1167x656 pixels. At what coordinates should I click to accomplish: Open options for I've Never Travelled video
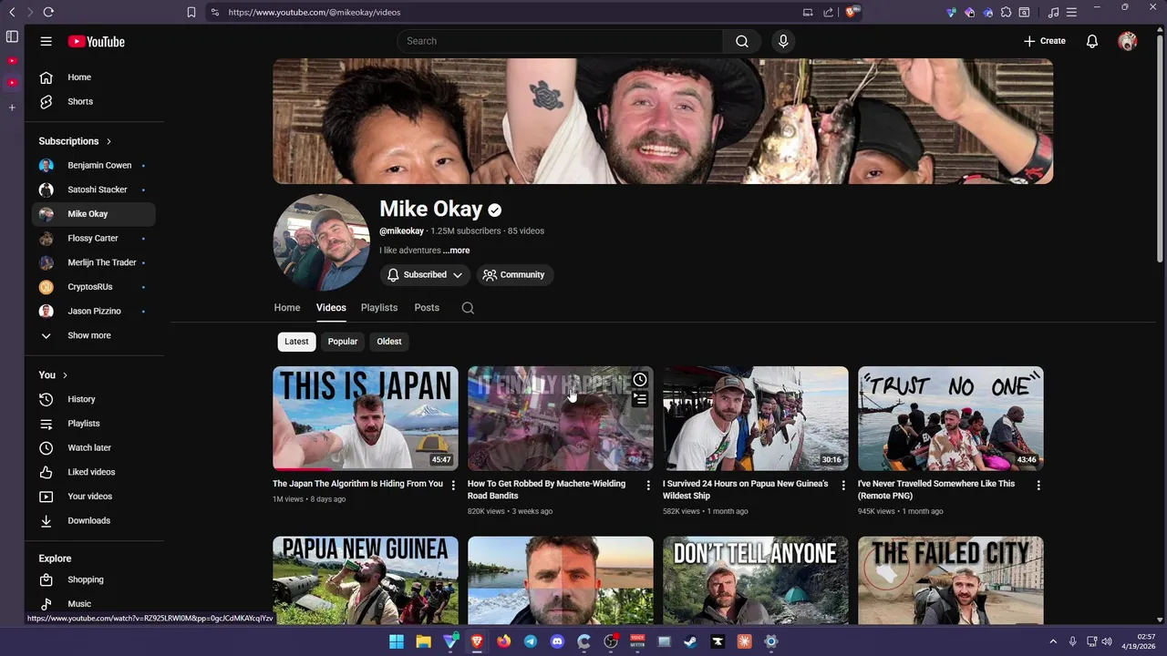tap(1038, 486)
